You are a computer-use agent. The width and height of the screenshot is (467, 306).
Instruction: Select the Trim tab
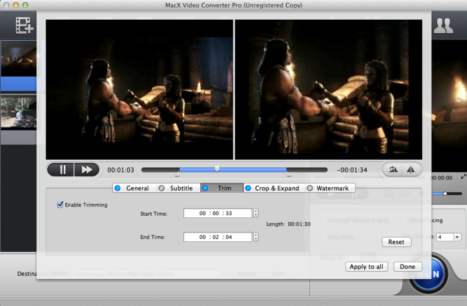(x=222, y=188)
